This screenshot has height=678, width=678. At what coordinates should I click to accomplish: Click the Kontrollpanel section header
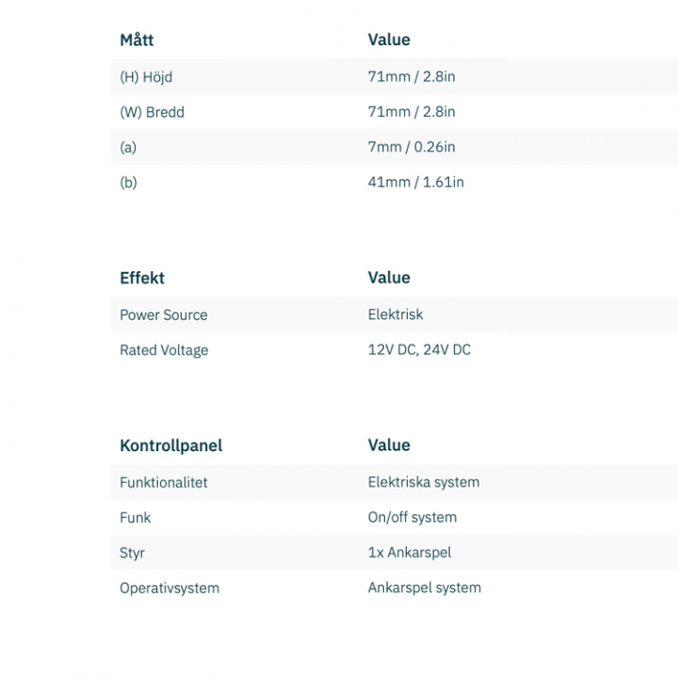pos(170,445)
